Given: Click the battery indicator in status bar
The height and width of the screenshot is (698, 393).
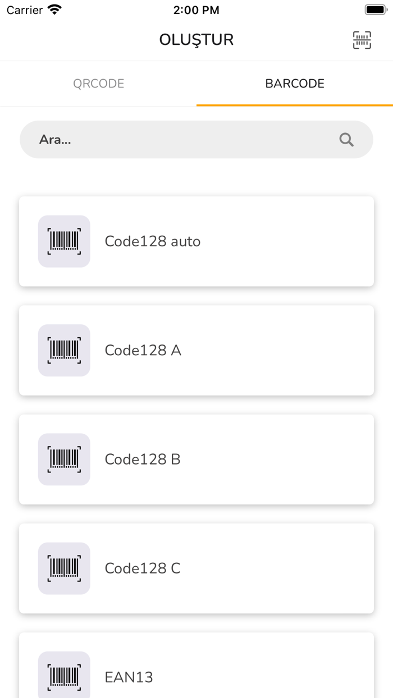Looking at the screenshot, I should pyautogui.click(x=374, y=8).
